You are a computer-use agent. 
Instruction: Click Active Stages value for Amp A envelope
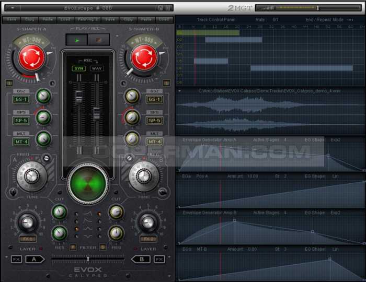(285, 140)
